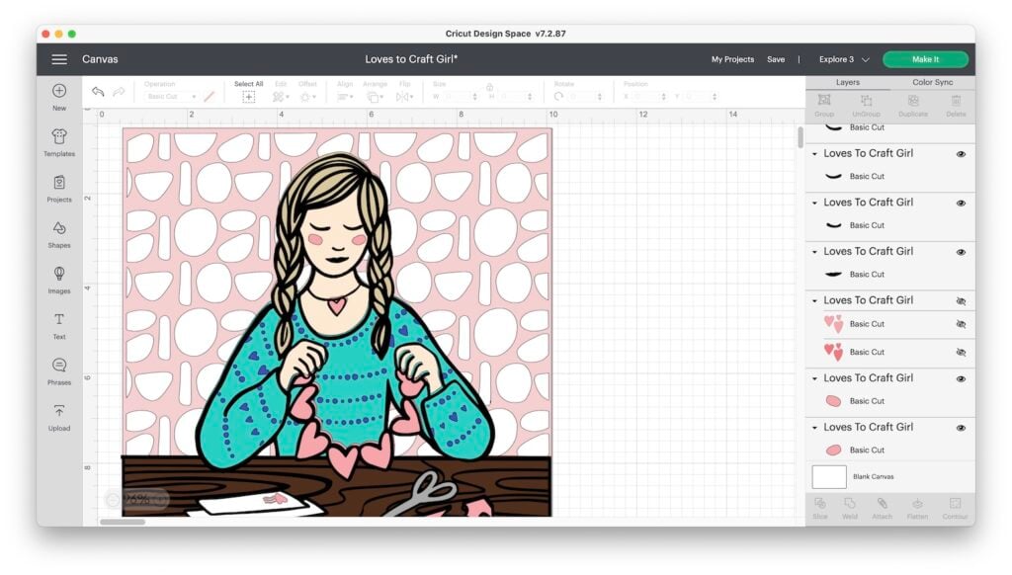Open the Arrange dropdown
Screen dimensions: 1012x575
coord(375,97)
